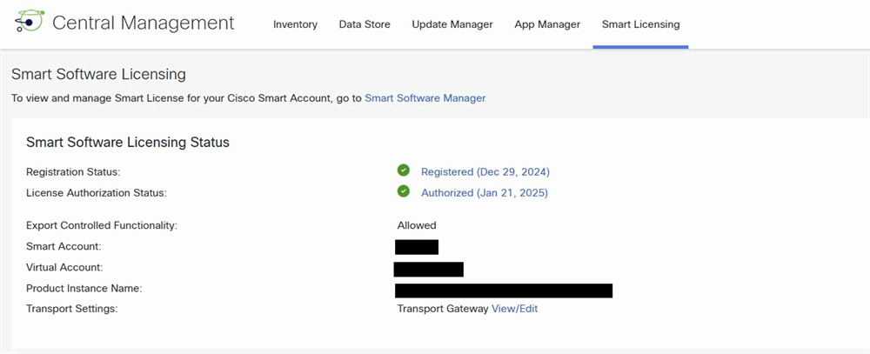Follow the Smart Software Manager link
The height and width of the screenshot is (354, 870).
[x=425, y=98]
